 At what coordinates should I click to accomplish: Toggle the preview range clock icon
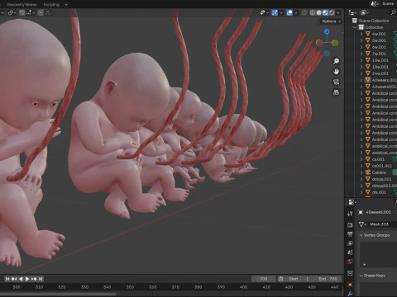[280, 279]
